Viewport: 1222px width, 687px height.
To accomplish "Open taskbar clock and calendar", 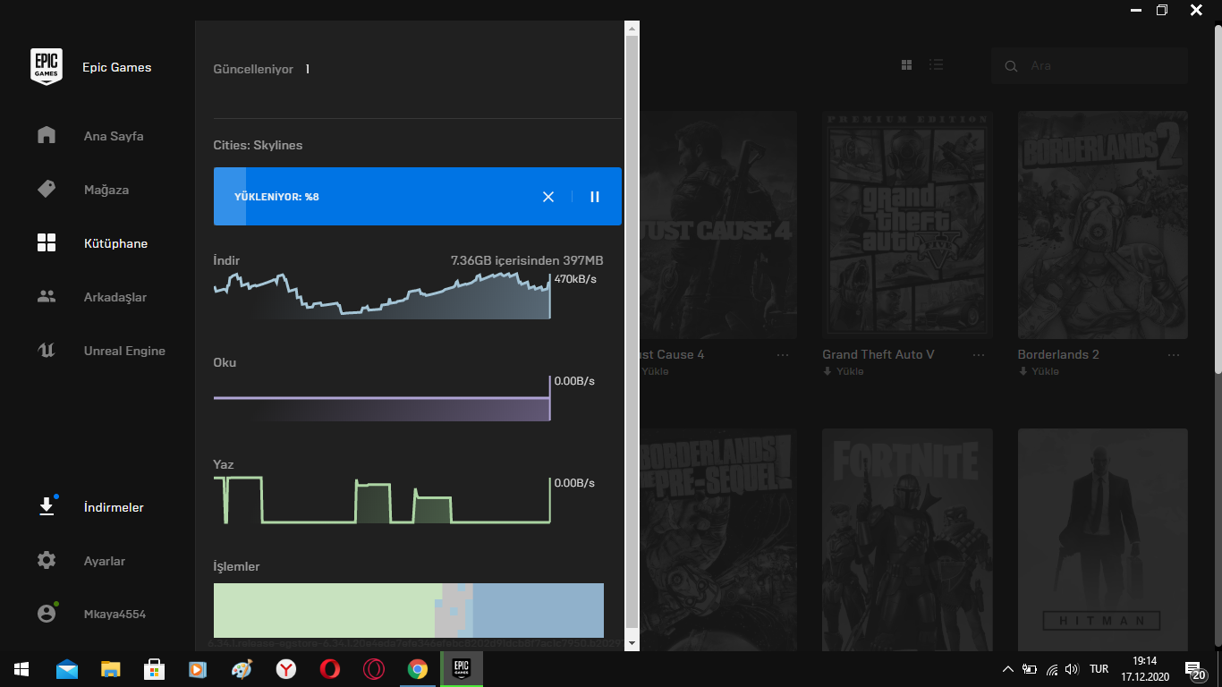I will (x=1144, y=669).
